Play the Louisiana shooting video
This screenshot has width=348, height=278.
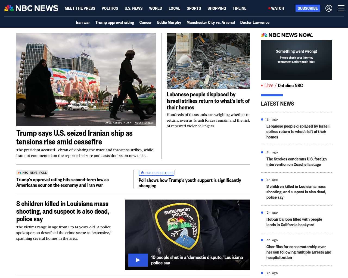pyautogui.click(x=138, y=260)
